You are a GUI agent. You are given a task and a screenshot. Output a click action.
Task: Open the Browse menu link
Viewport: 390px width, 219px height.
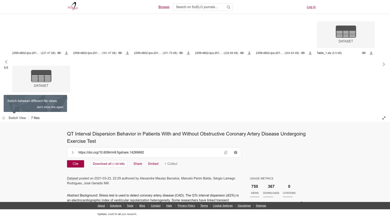click(164, 7)
